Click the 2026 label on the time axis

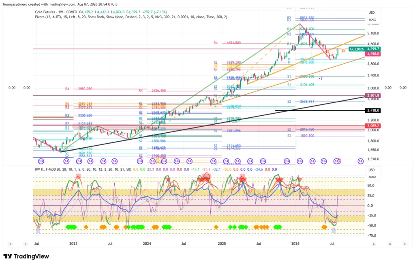click(295, 244)
